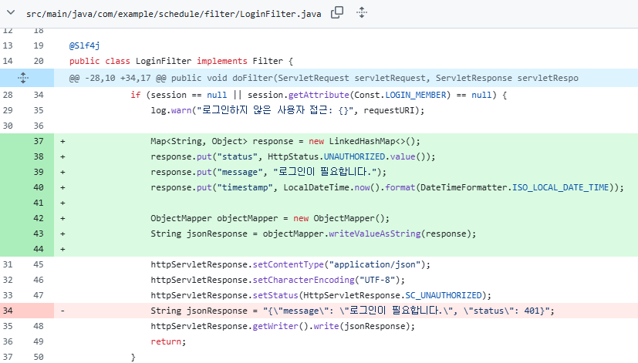Expand all lines of this file
This screenshot has width=638, height=363.
(362, 12)
